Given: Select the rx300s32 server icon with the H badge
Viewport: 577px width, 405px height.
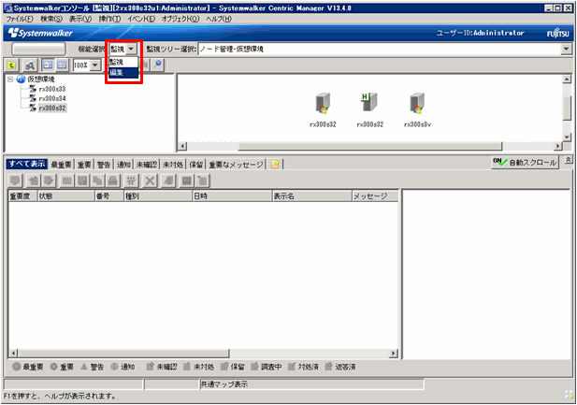Looking at the screenshot, I should point(369,102).
